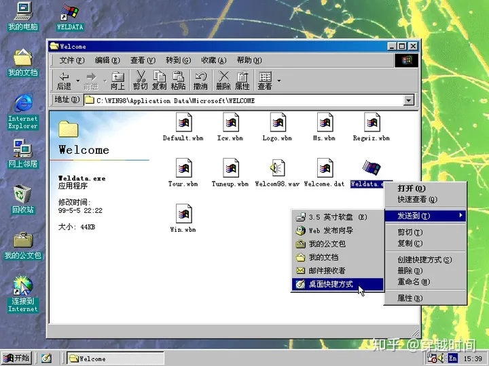Choose 创建快捷方式(S) in context menu

[425, 260]
